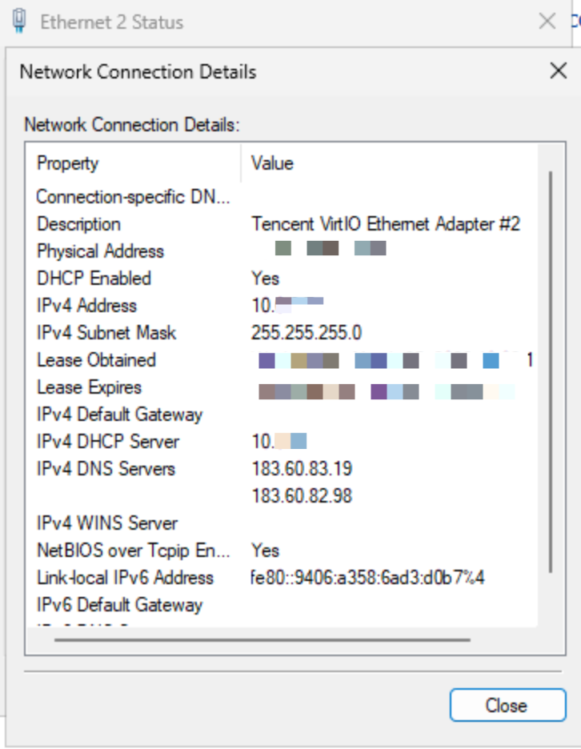This screenshot has height=749, width=581.
Task: Click the Property column header
Action: (68, 163)
